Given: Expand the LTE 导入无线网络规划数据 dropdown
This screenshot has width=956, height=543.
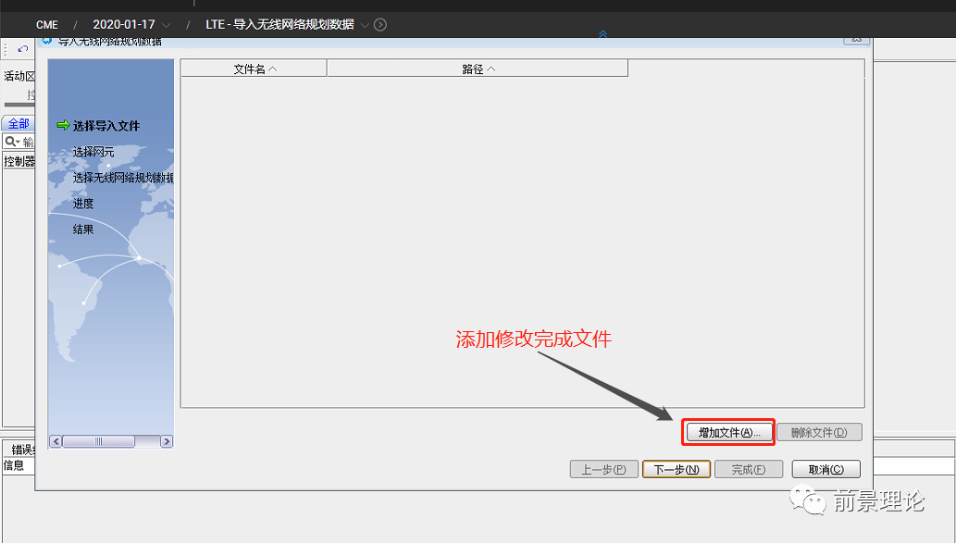Looking at the screenshot, I should click(365, 25).
